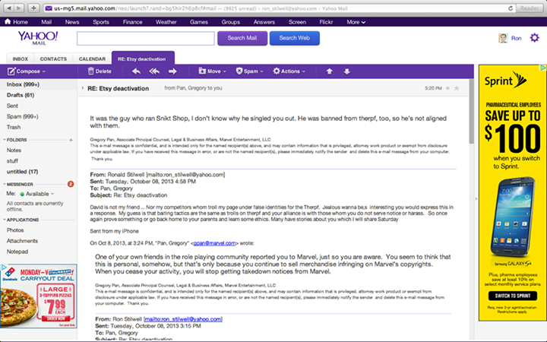Expand the More menu in Yahoo bar
547x342 pixels.
(x=356, y=22)
